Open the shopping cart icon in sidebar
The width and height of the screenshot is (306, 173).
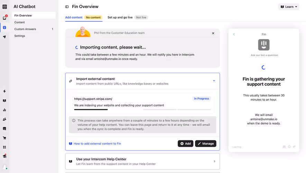click(x=4, y=138)
